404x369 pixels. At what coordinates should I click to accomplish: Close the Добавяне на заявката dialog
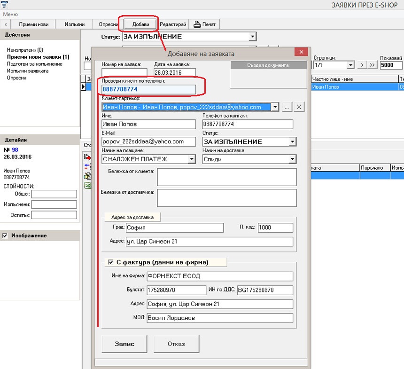tap(301, 52)
